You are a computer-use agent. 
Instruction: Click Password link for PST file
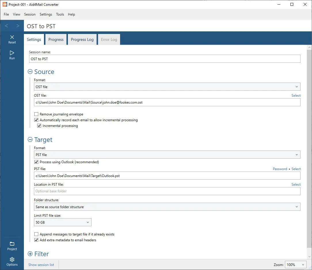point(280,169)
